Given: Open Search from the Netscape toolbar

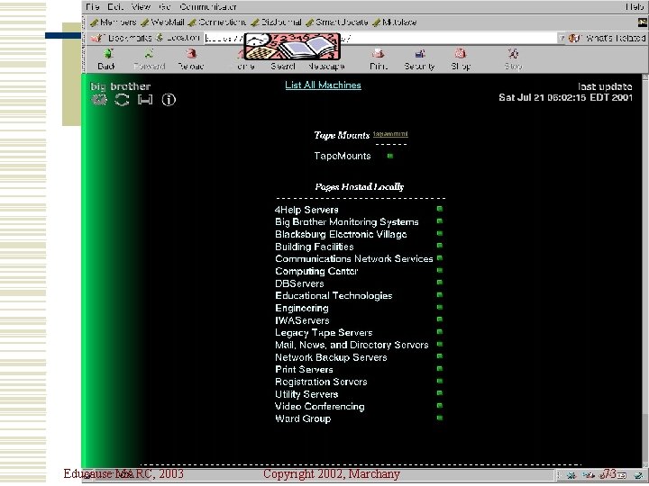Looking at the screenshot, I should click(283, 66).
